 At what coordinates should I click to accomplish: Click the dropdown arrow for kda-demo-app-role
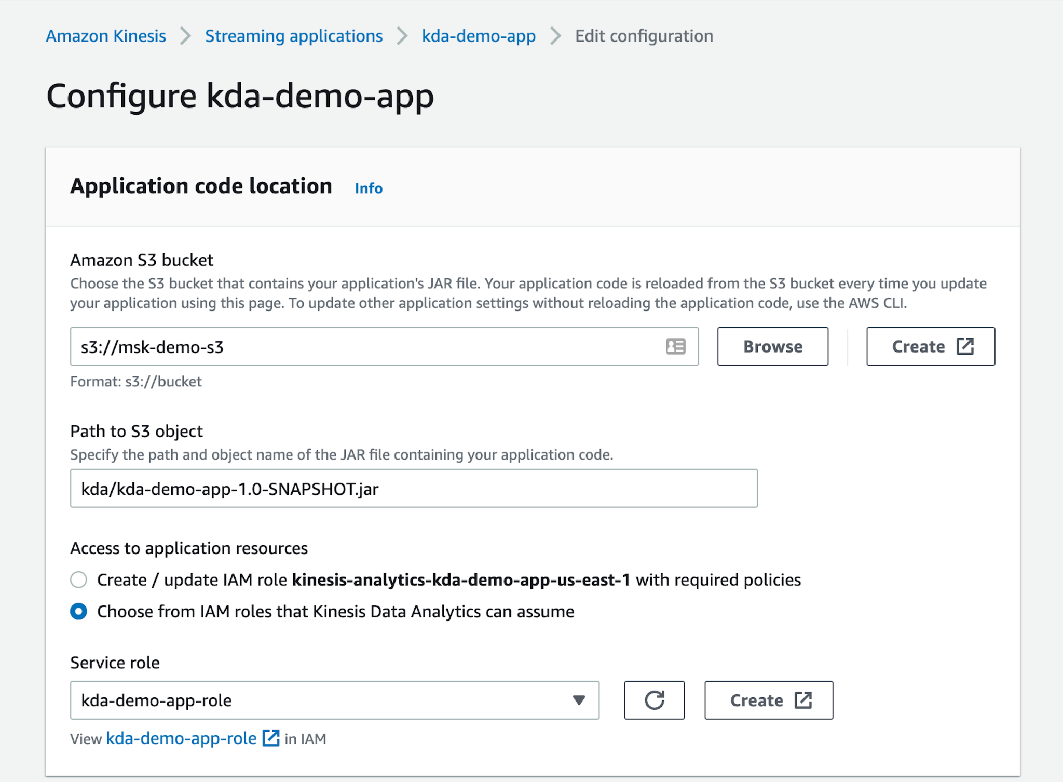tap(578, 700)
